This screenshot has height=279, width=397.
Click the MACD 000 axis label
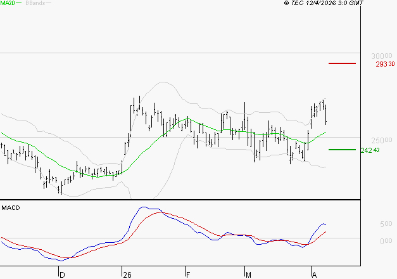tap(386, 241)
